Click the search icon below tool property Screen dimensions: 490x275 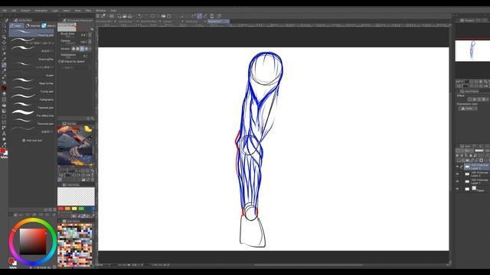coord(92,118)
